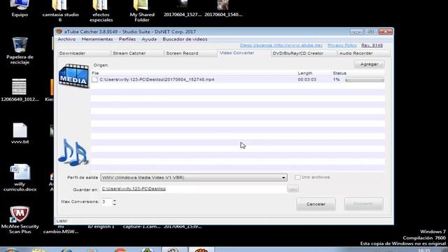Open the willy curriculo.docx document

pos(20,178)
